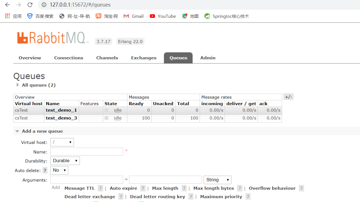
Task: Open queue test_demo_1 details
Action: point(61,110)
